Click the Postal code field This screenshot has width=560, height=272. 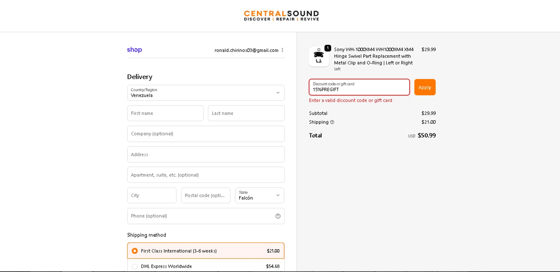[206, 195]
